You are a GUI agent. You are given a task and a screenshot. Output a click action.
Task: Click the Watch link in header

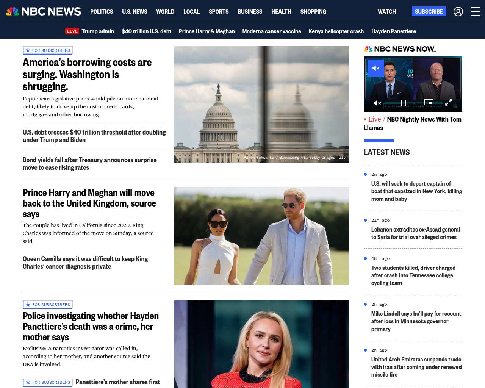387,12
